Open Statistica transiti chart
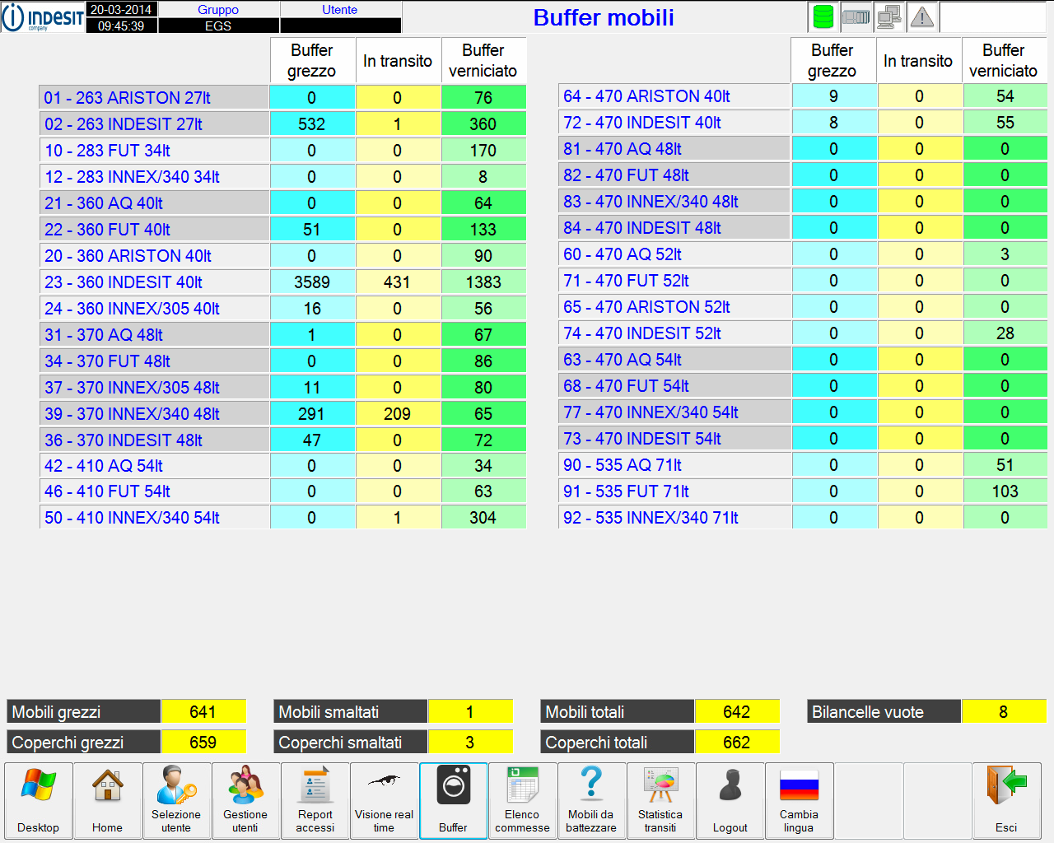 [660, 800]
